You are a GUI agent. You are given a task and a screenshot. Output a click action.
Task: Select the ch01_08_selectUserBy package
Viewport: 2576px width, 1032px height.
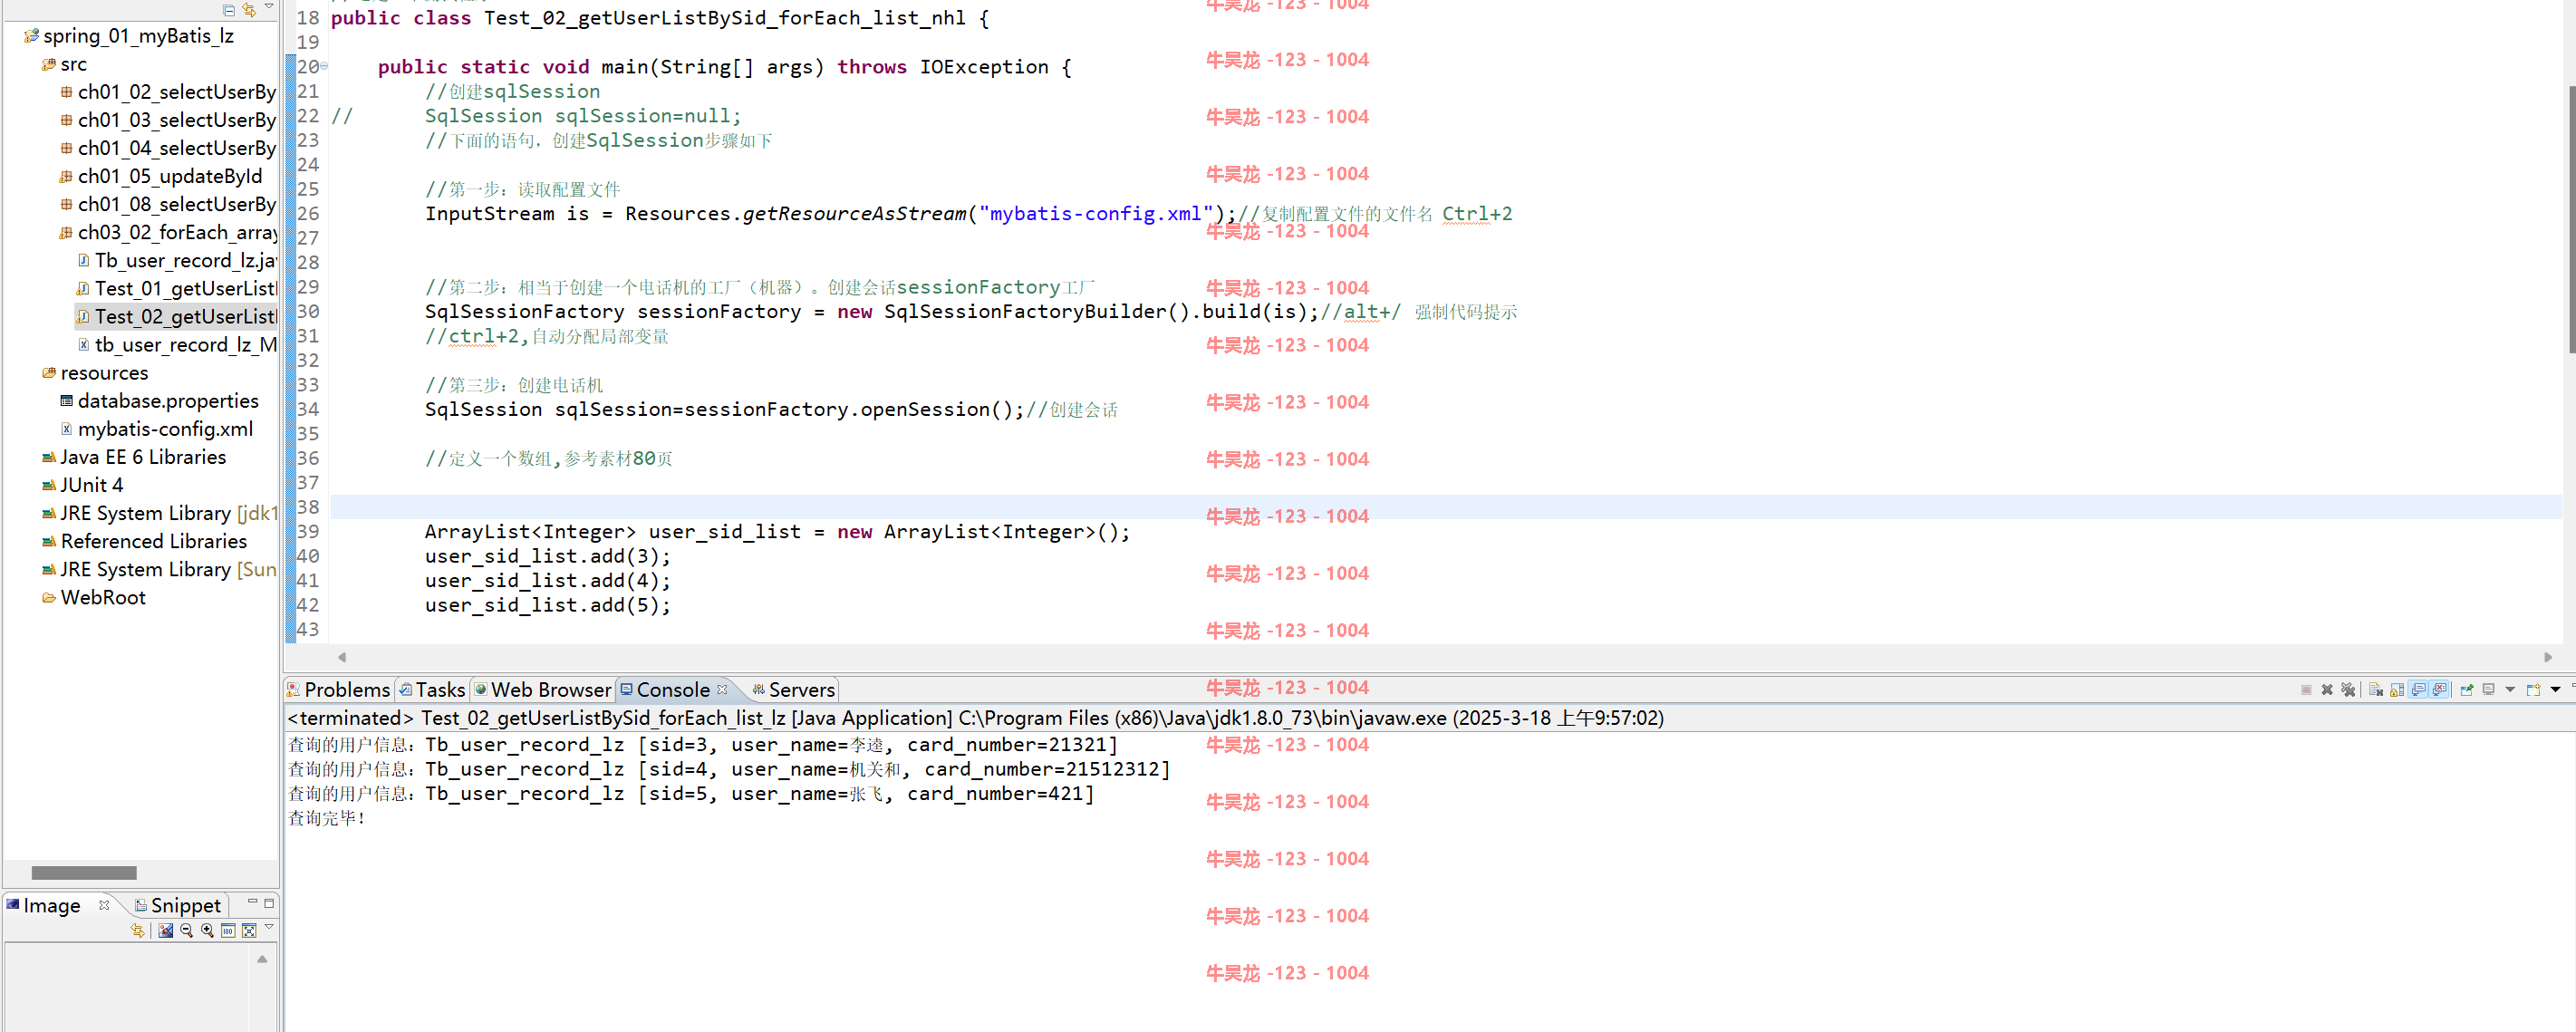click(167, 203)
